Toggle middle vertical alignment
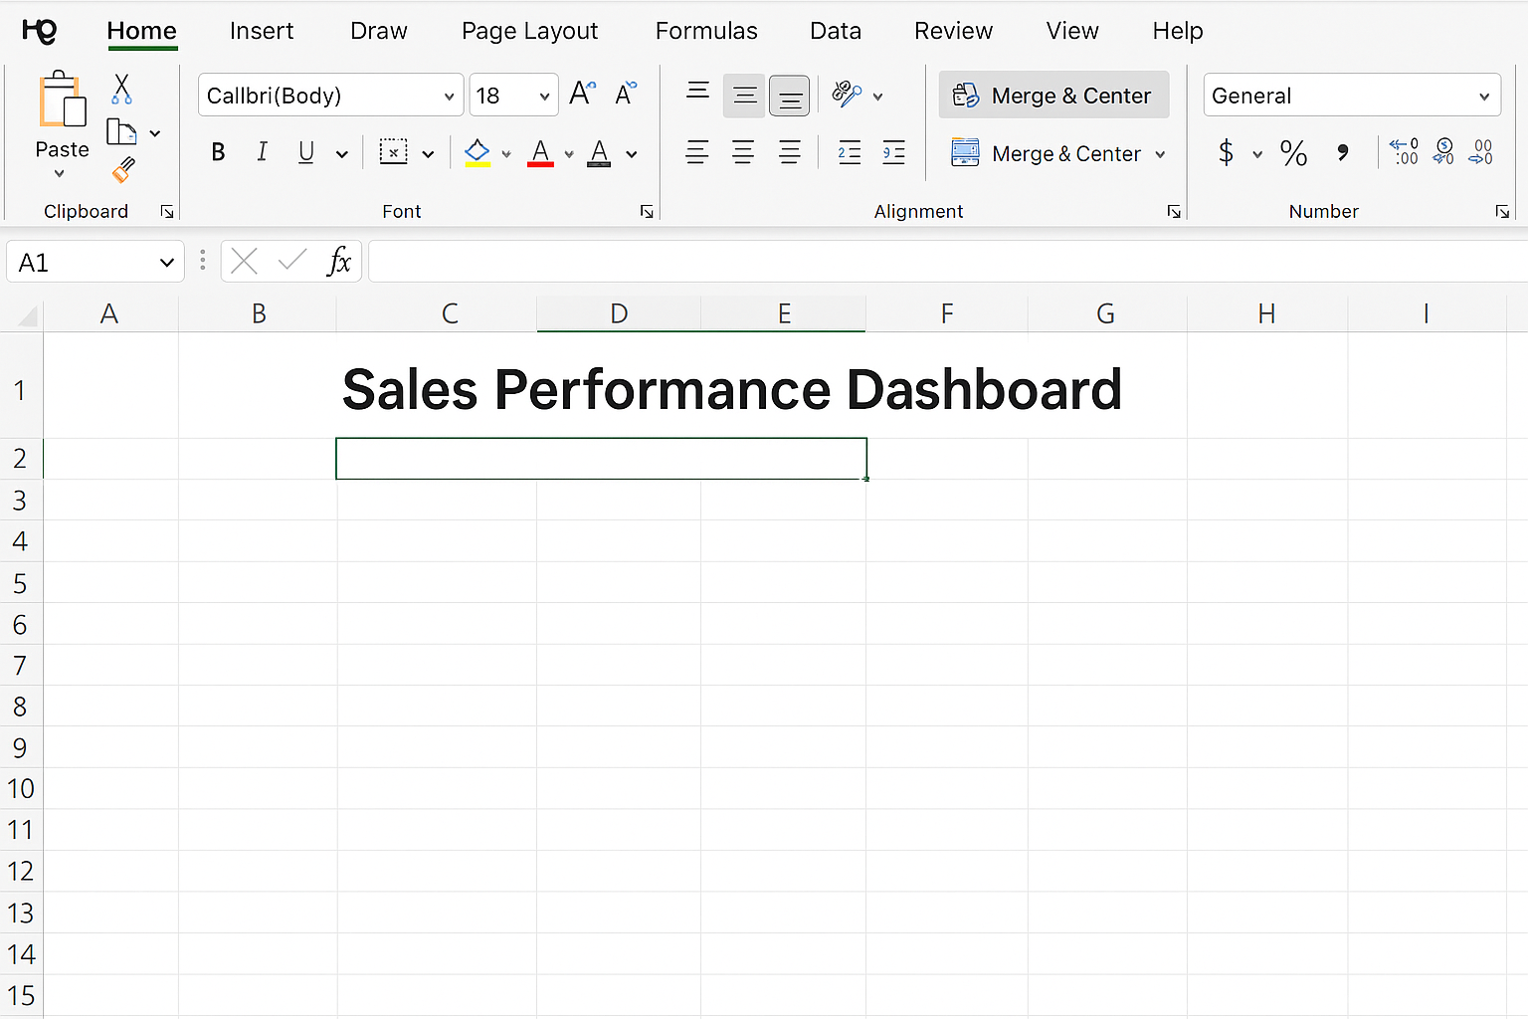Screen dimensions: 1528x1019 (744, 96)
